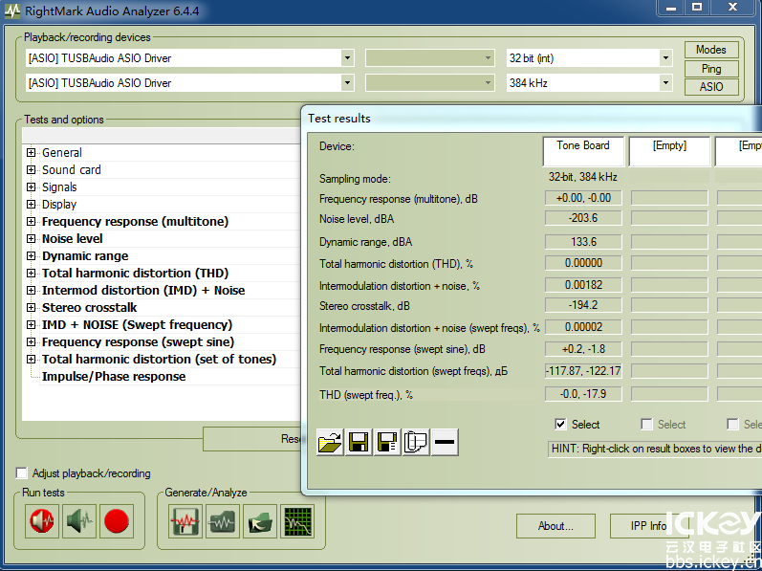Uncheck Select under Tone Board column
This screenshot has width=762, height=571.
click(560, 425)
